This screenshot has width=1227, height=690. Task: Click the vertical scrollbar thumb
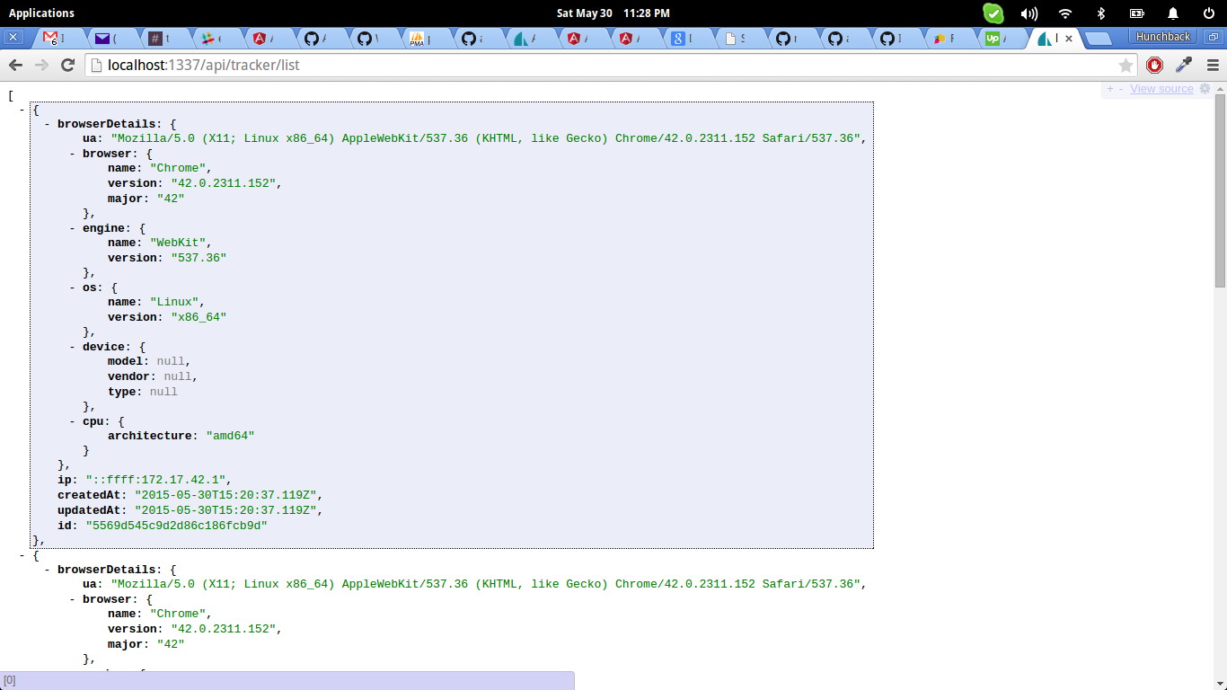click(1220, 189)
